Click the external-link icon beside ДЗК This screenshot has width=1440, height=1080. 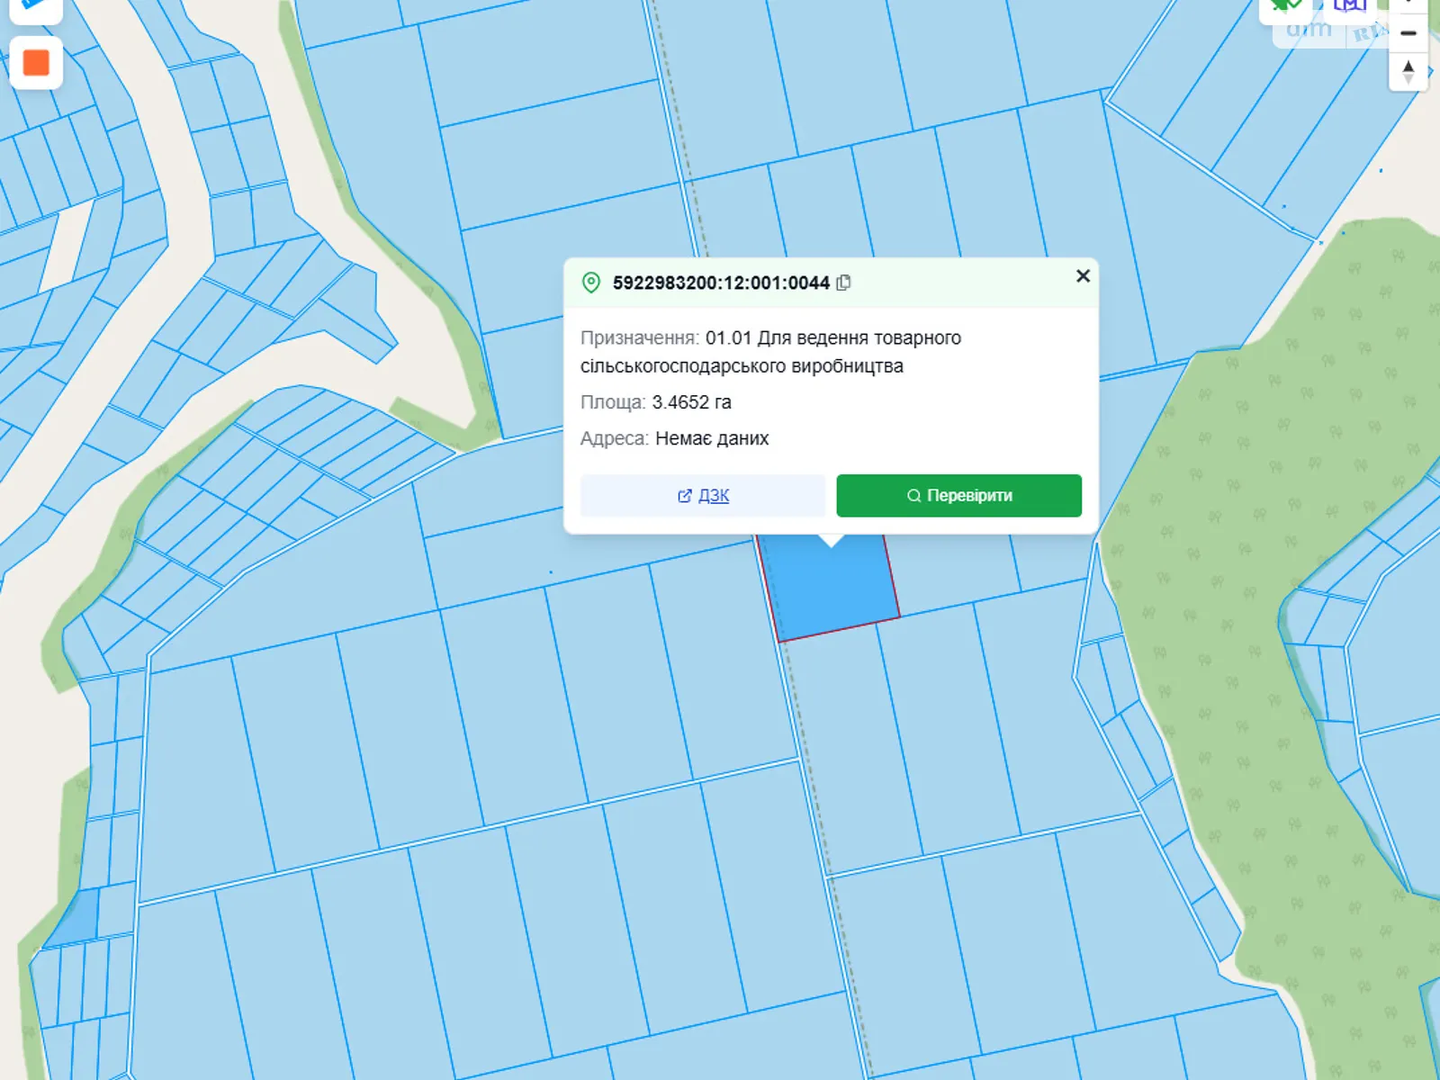click(684, 496)
